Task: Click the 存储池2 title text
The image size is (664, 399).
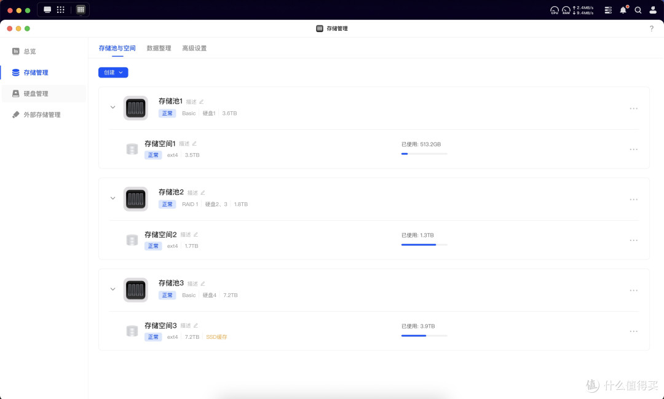Action: 171,192
